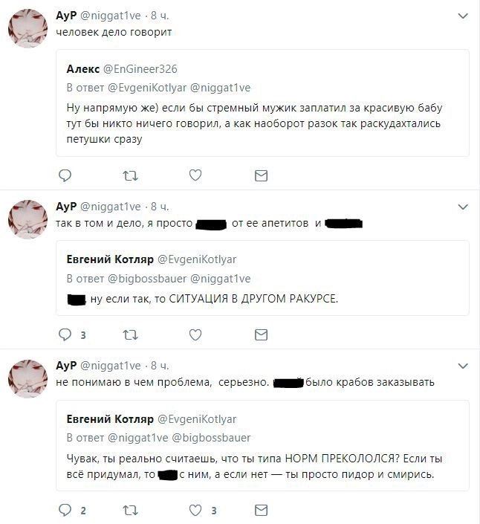Open the third tweet's more-options arrow
This screenshot has width=480, height=524.
463,366
